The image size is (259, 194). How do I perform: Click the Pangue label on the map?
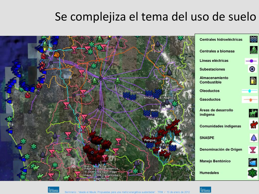(150, 140)
